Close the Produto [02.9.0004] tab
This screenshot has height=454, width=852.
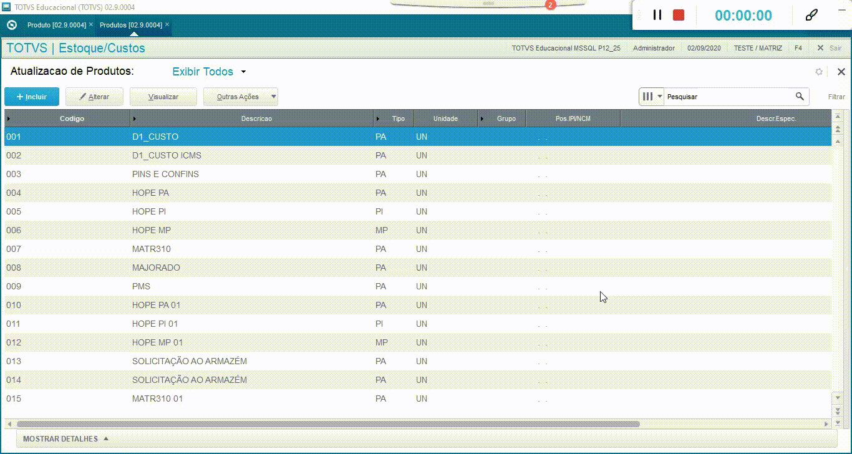[x=91, y=24]
